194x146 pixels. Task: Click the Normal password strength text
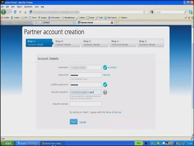[106, 75]
